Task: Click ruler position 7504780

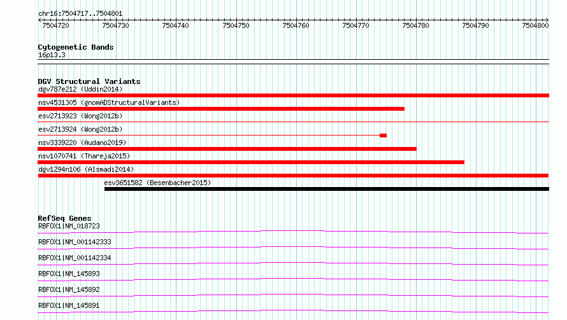Action: tap(416, 25)
